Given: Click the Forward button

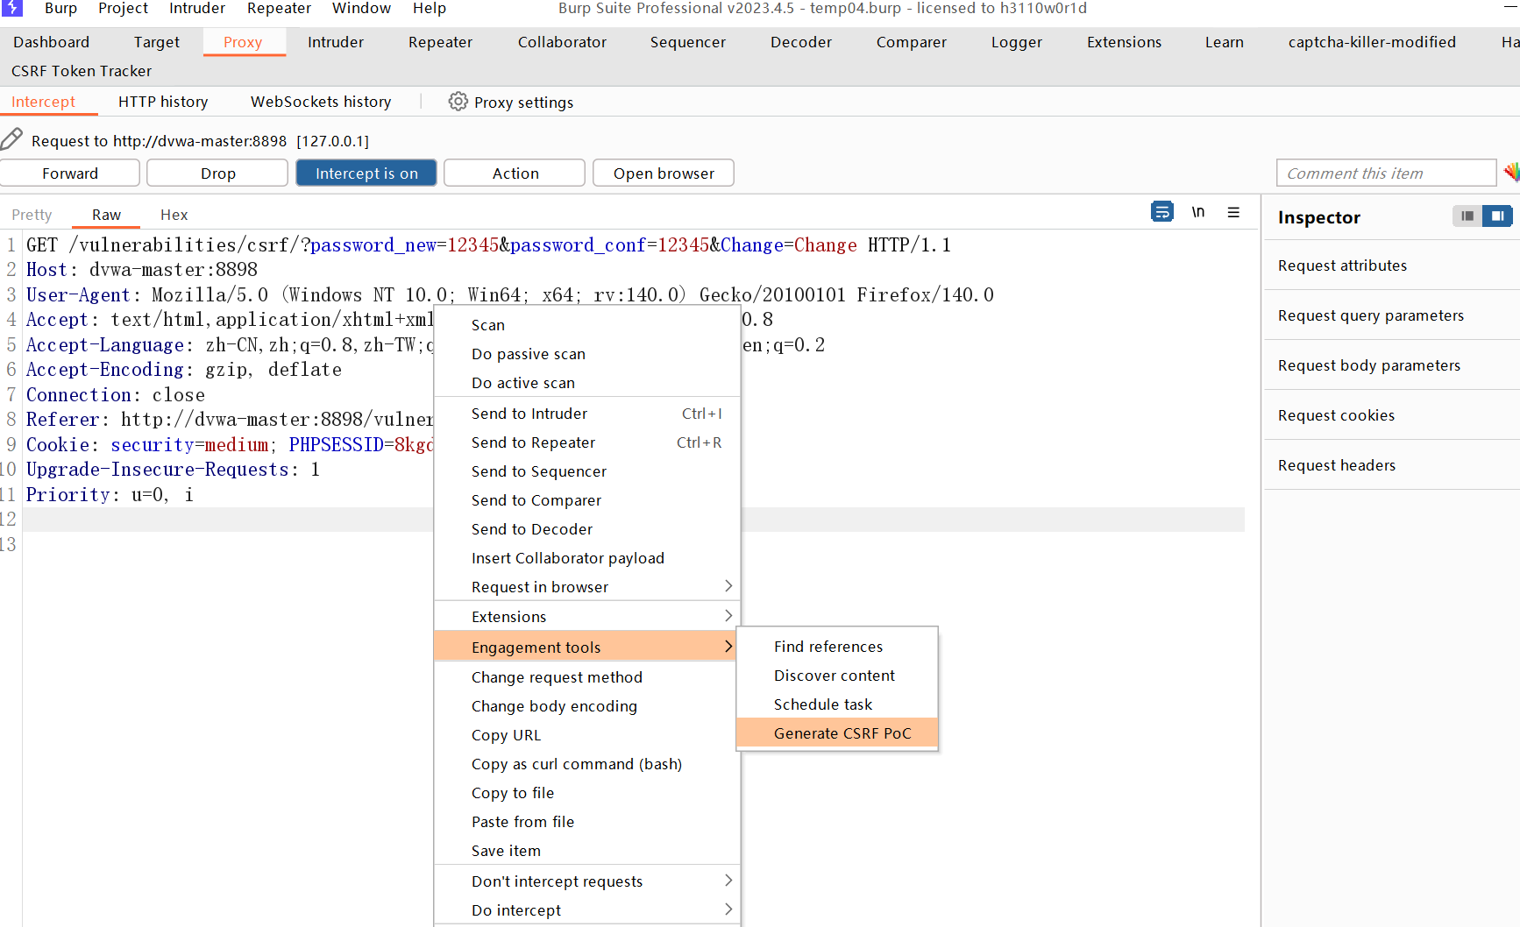Looking at the screenshot, I should coord(70,173).
